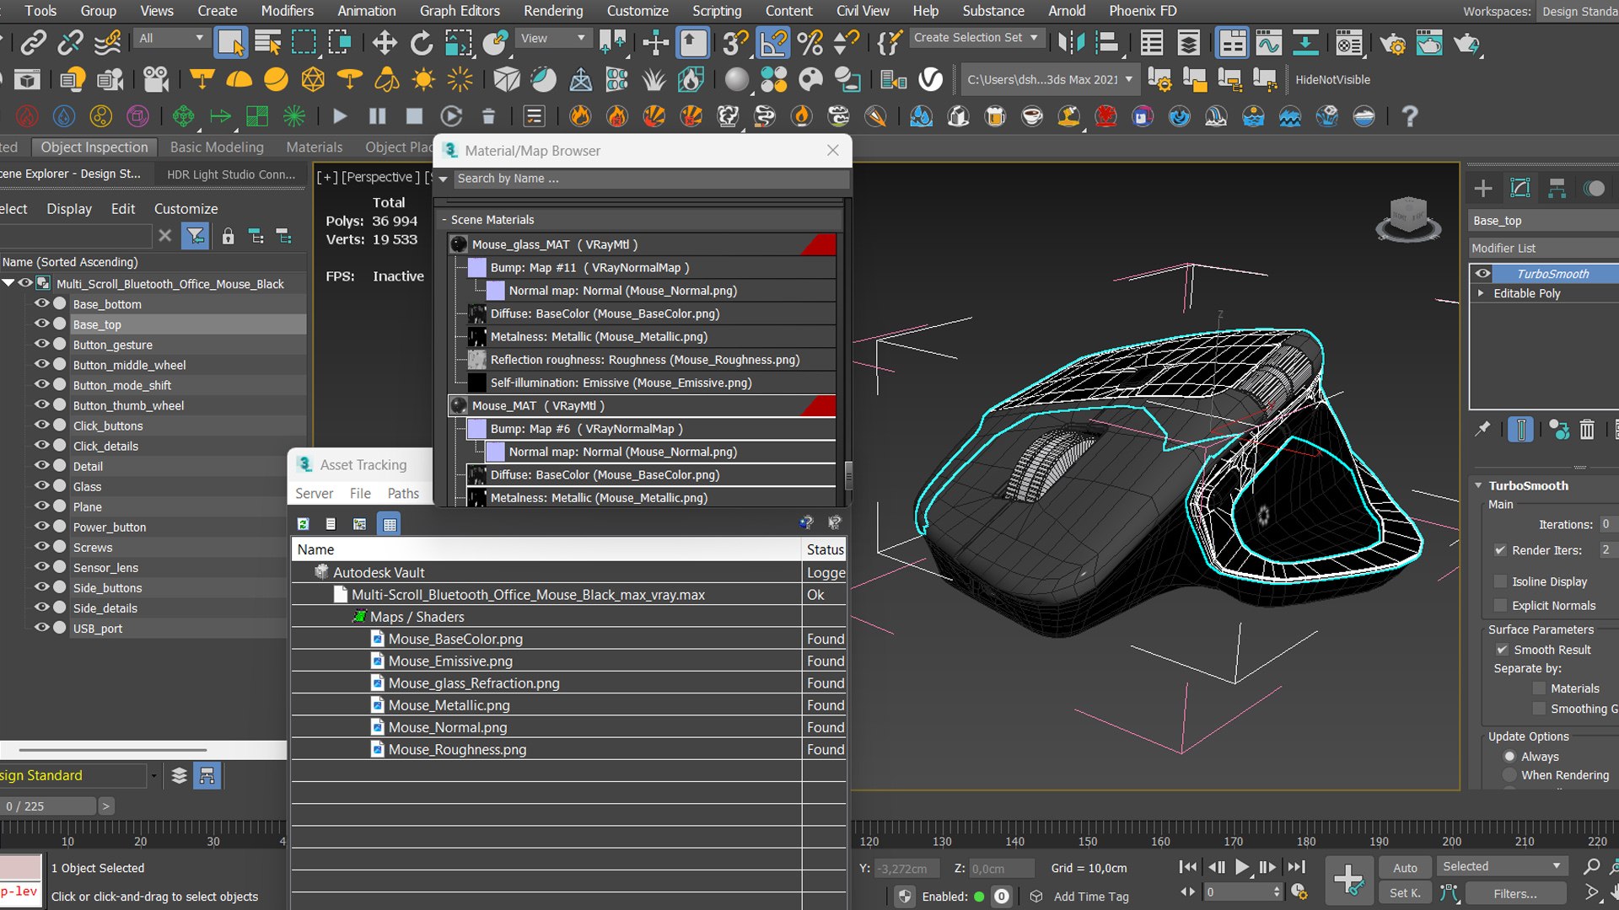The image size is (1619, 910).
Task: Switch to the Basic Modeling tab
Action: (x=217, y=147)
